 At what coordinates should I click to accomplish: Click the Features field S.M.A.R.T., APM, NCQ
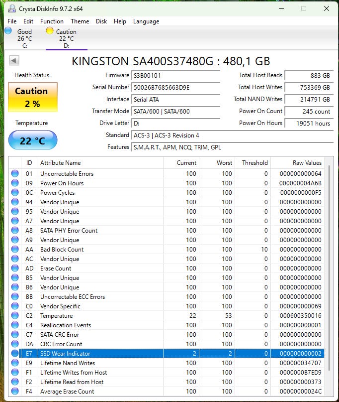click(232, 147)
